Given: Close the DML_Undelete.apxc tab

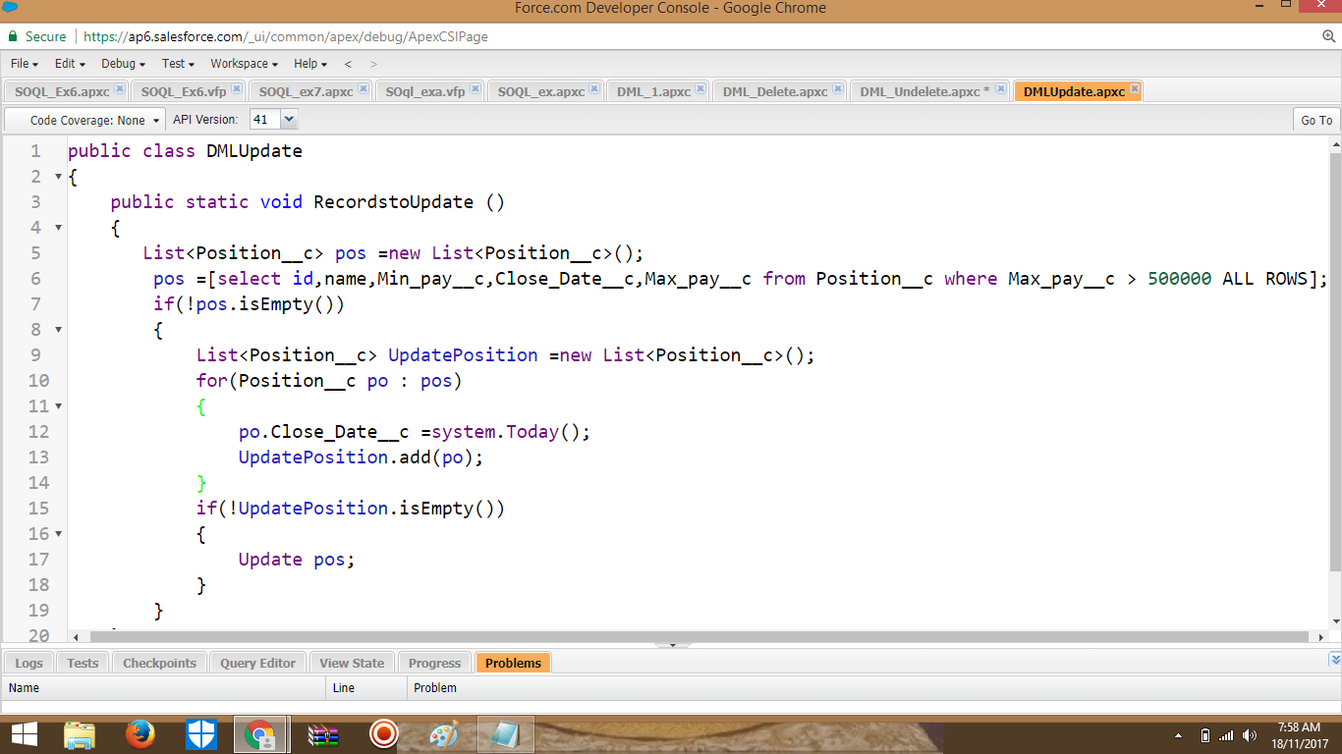Looking at the screenshot, I should [x=1001, y=88].
